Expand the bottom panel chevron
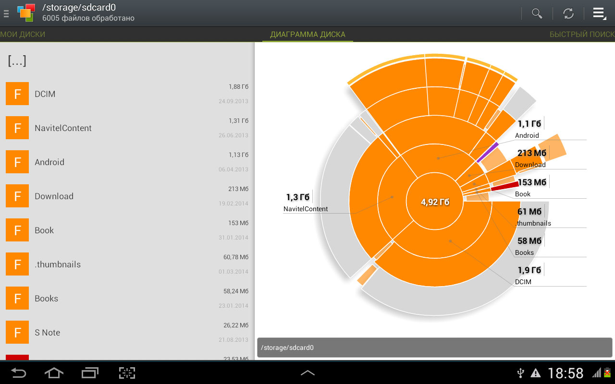Screen dimensions: 615x384 307,372
